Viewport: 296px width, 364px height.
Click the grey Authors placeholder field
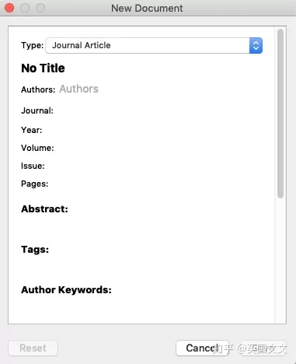coord(78,89)
